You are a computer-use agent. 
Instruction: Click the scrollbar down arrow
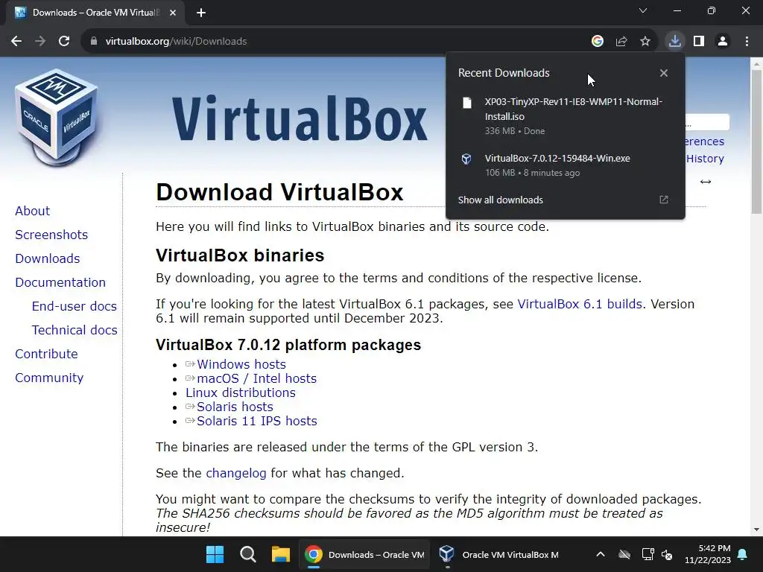click(756, 530)
